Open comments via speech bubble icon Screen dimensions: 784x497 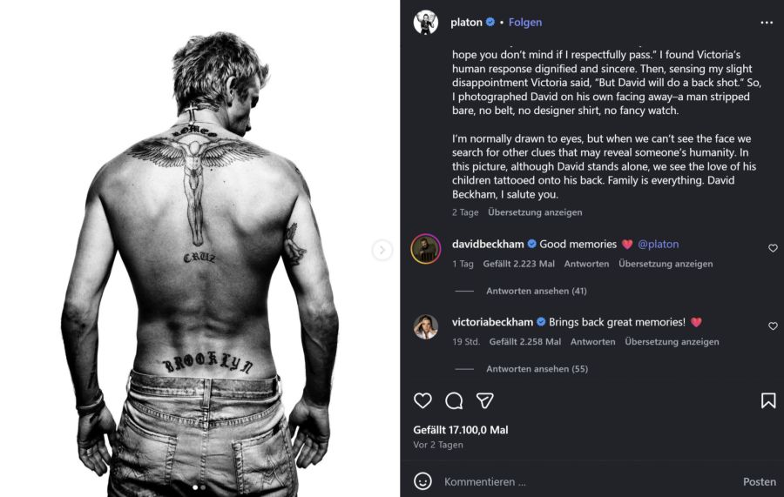pyautogui.click(x=454, y=400)
